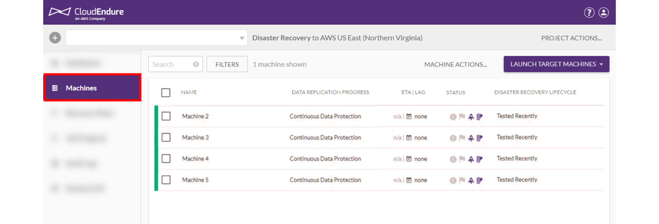This screenshot has width=659, height=224.
Task: Click Continuous Data Protection for Machine 3
Action: coord(325,137)
